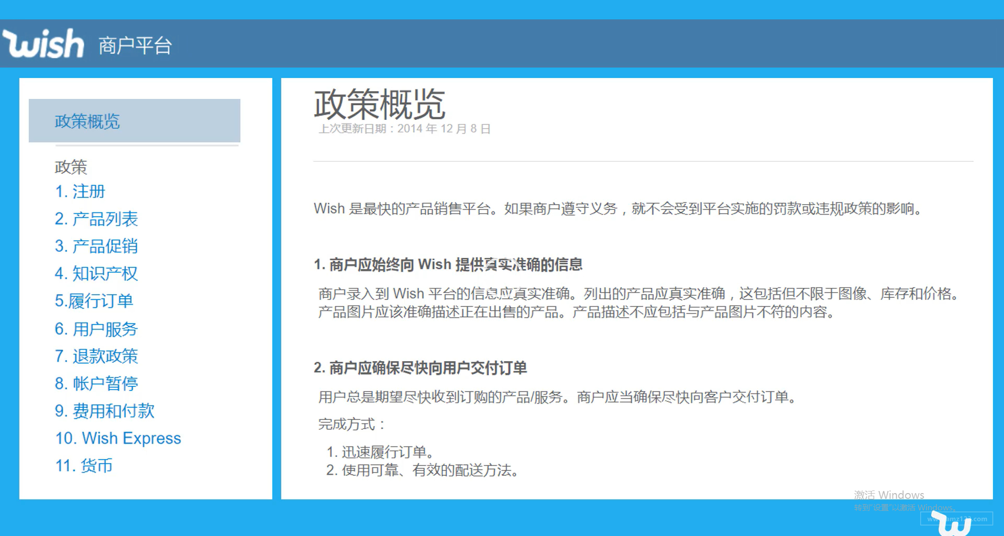Click list item 1. 迅速履行订单
The width and height of the screenshot is (1004, 536).
[x=380, y=452]
